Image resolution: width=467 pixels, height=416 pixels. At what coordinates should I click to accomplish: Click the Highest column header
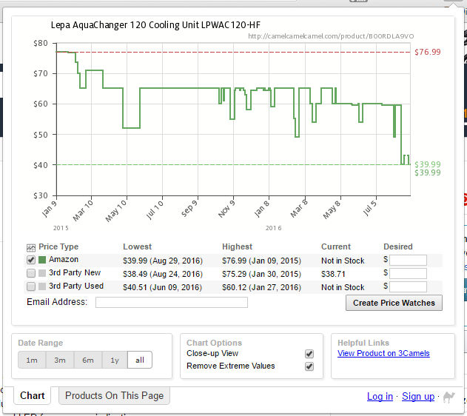pyautogui.click(x=237, y=246)
